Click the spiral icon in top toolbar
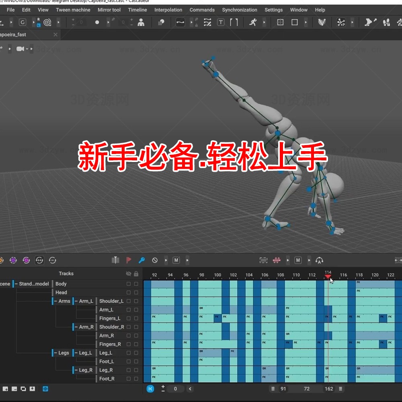The width and height of the screenshot is (402, 402). tap(47, 23)
